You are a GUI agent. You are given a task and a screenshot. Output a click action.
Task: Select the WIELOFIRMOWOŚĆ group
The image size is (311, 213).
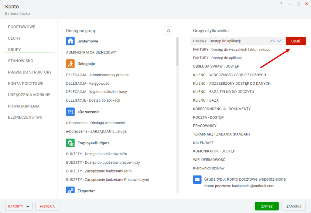209,160
